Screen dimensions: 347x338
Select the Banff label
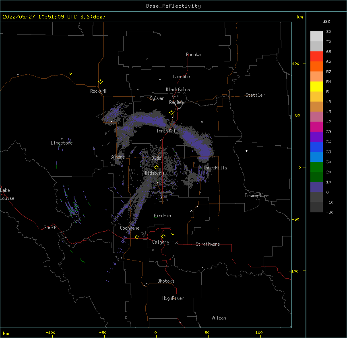click(50, 228)
